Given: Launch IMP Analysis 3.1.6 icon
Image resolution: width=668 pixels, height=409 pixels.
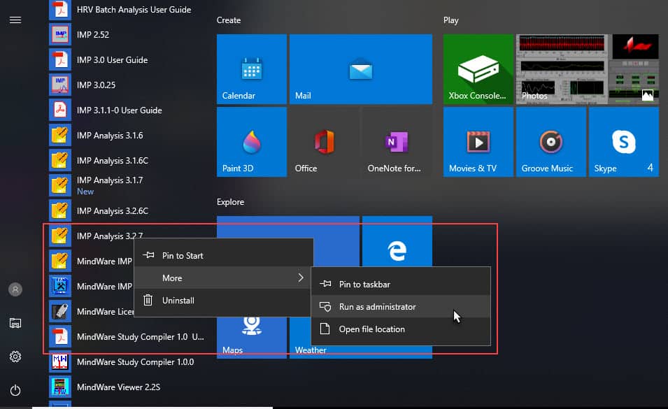Looking at the screenshot, I should [x=60, y=136].
